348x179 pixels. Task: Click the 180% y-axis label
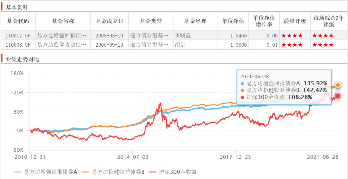point(17,73)
